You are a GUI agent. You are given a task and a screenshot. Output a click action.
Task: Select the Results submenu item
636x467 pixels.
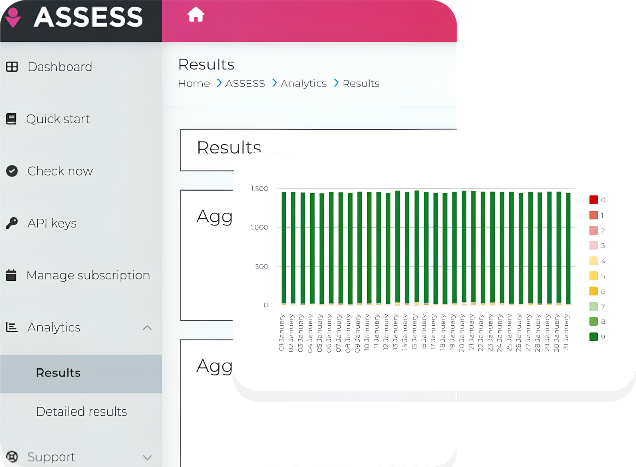point(81,374)
